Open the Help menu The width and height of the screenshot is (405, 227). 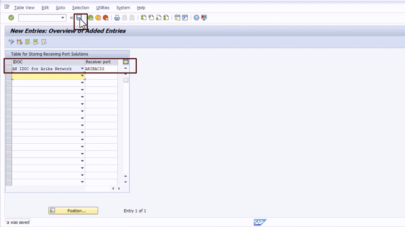point(141,8)
